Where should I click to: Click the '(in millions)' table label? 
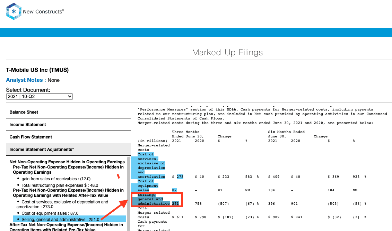152,141
